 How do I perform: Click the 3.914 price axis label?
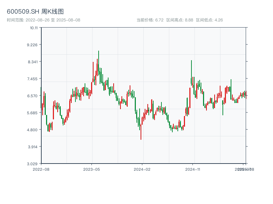pos(33,147)
